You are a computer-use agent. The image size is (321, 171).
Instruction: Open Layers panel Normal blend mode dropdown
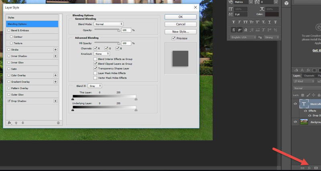(x=307, y=88)
